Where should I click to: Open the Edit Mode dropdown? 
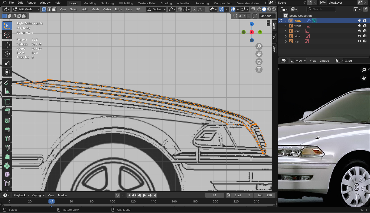[x=26, y=9]
